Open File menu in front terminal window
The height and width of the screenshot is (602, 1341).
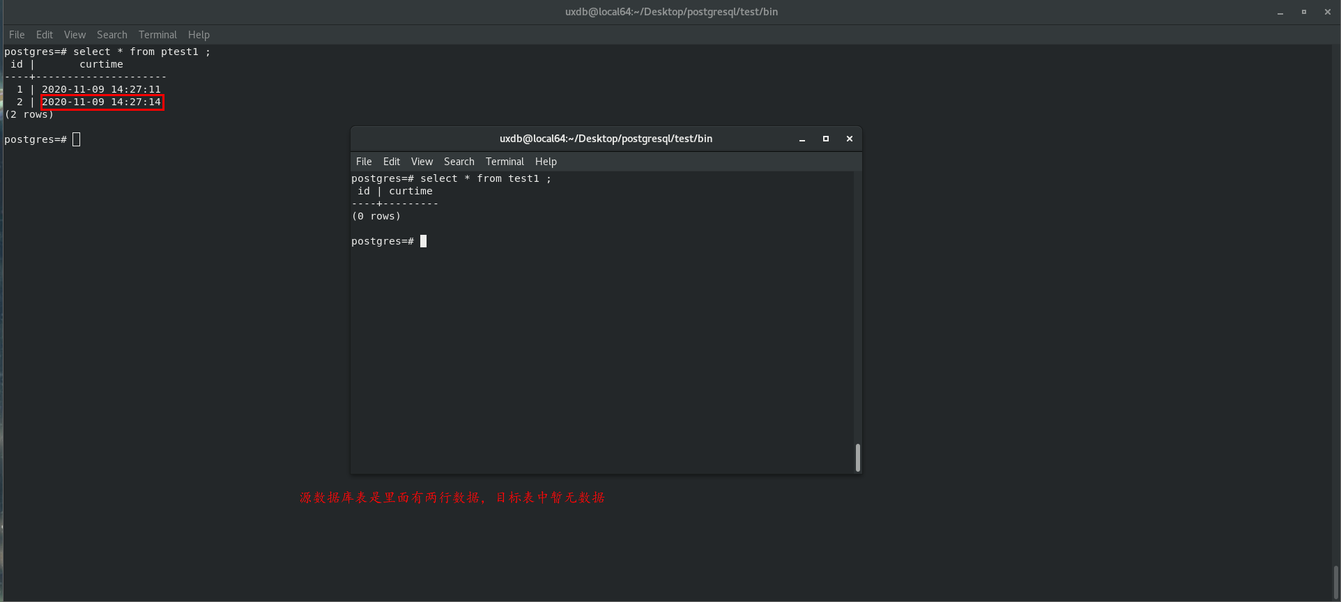pos(364,162)
